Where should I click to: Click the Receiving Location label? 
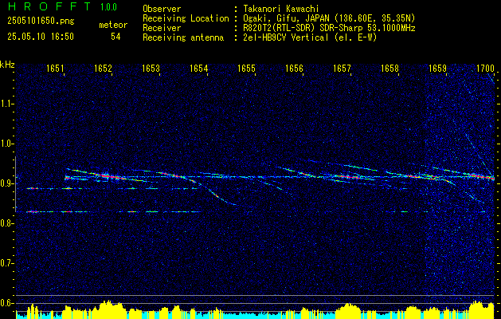coord(186,18)
